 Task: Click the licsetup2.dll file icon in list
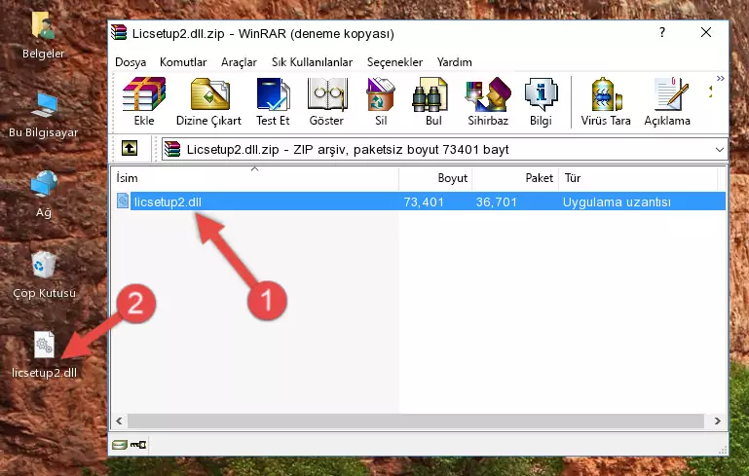click(123, 201)
